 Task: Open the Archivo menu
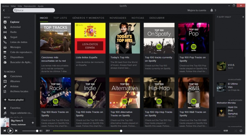[6, 6]
